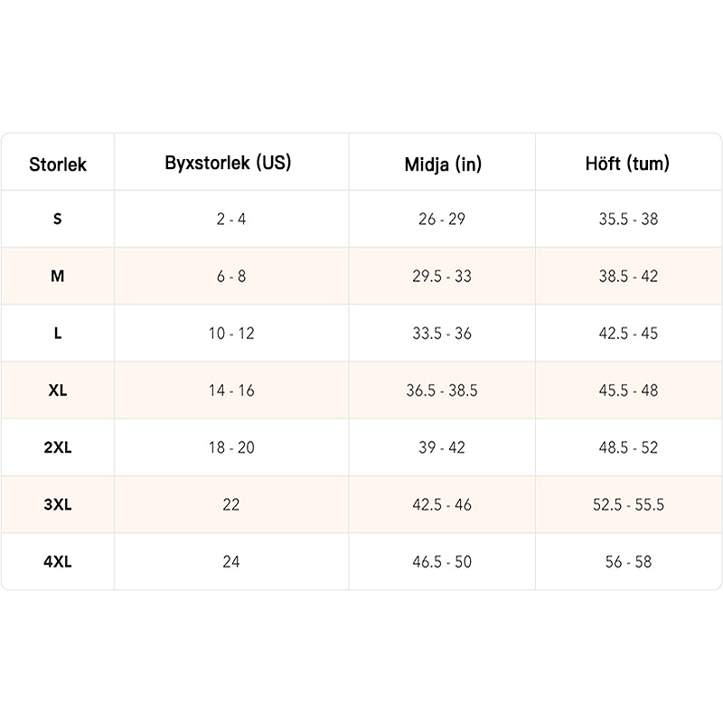Image resolution: width=723 pixels, height=723 pixels.
Task: Select the 3XL size row label
Action: tap(58, 504)
